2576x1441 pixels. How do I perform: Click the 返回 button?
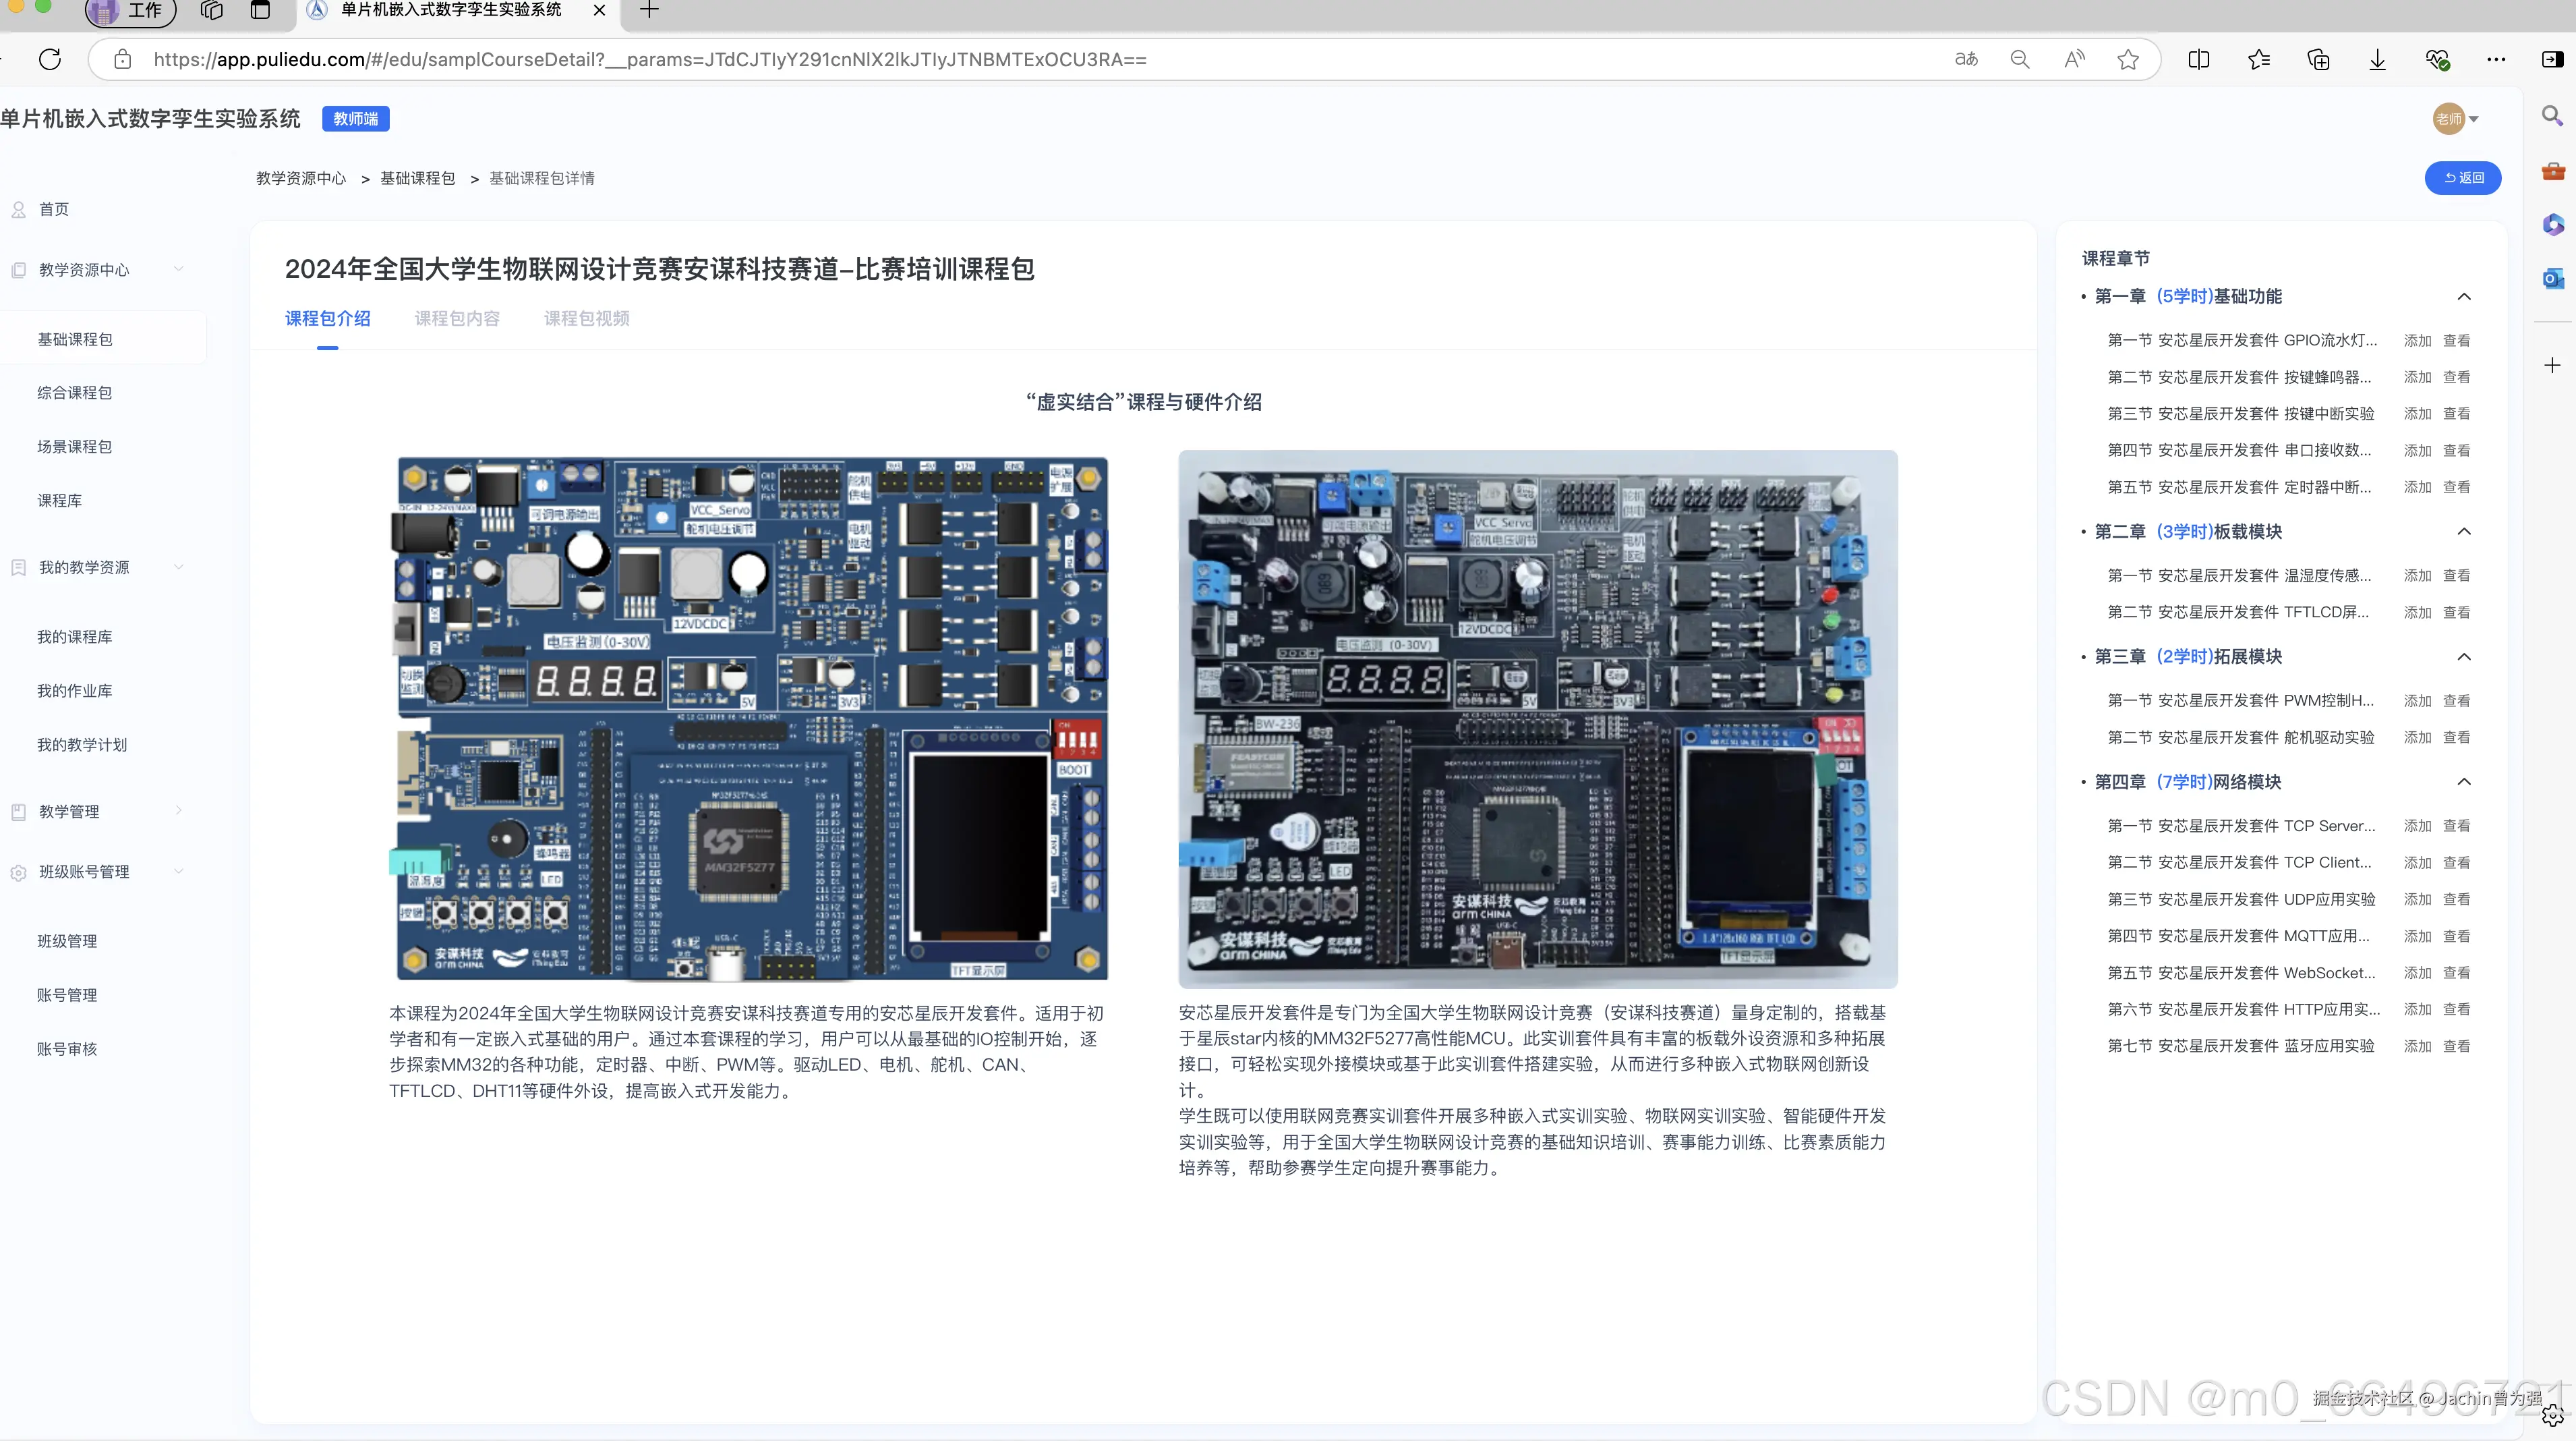click(2462, 177)
